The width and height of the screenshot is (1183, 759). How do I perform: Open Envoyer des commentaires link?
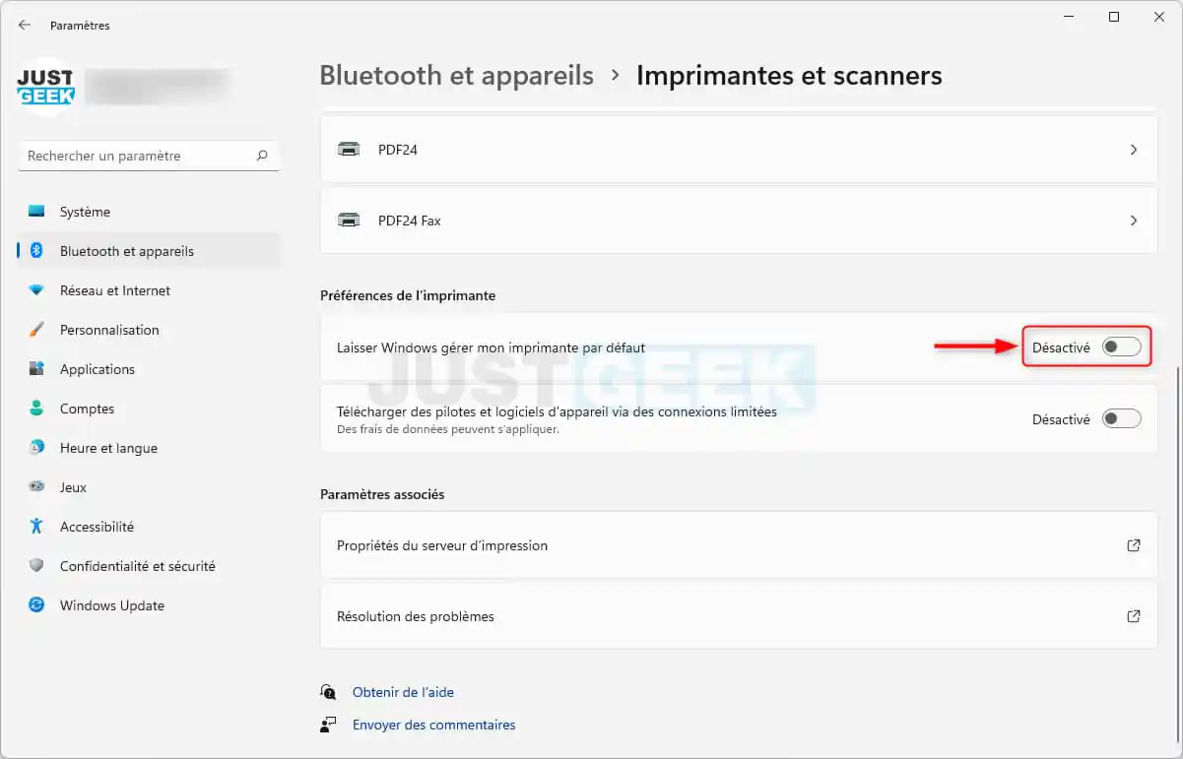(433, 725)
